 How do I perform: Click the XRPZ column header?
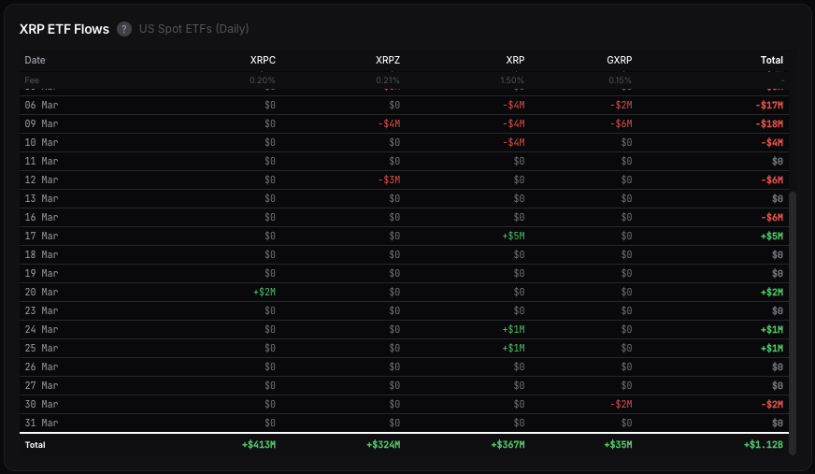point(388,60)
